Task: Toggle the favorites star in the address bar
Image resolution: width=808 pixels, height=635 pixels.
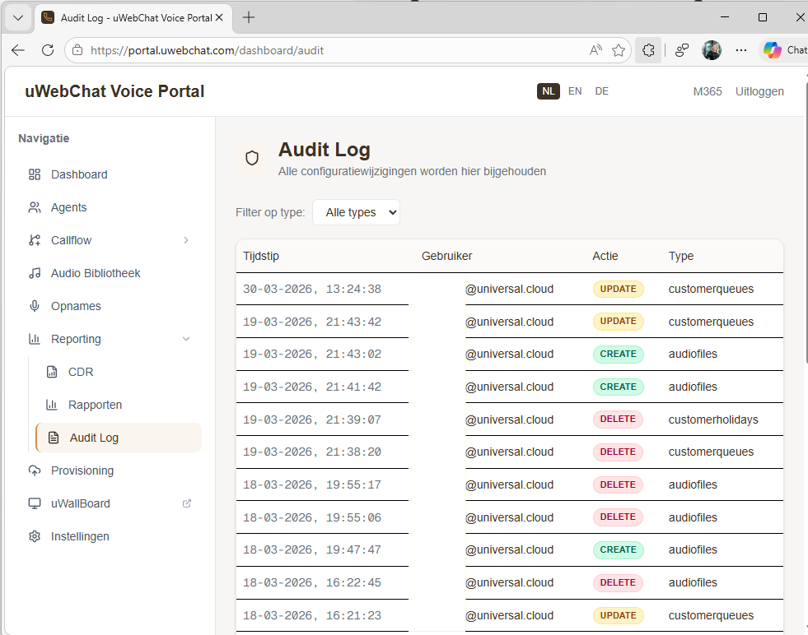Action: point(619,50)
